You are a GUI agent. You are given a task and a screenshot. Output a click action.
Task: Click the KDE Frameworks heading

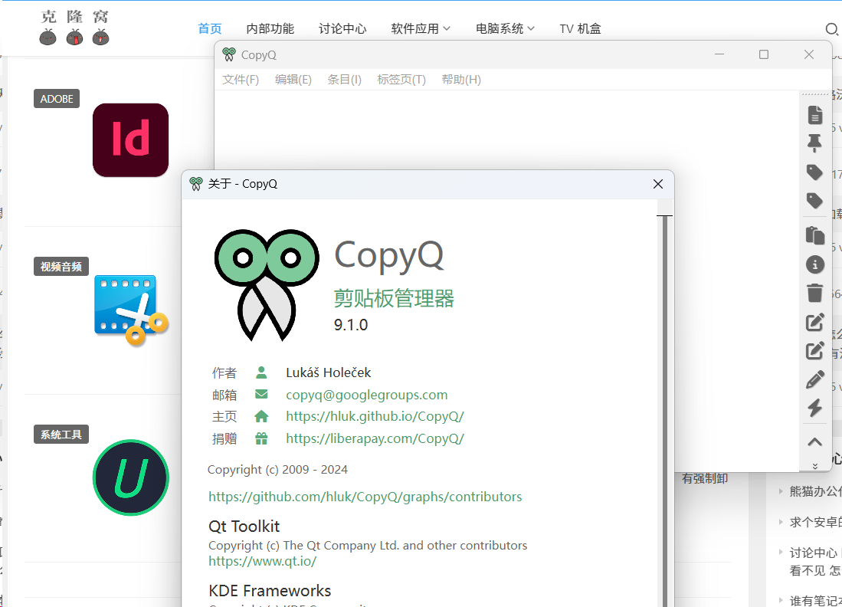pos(270,591)
